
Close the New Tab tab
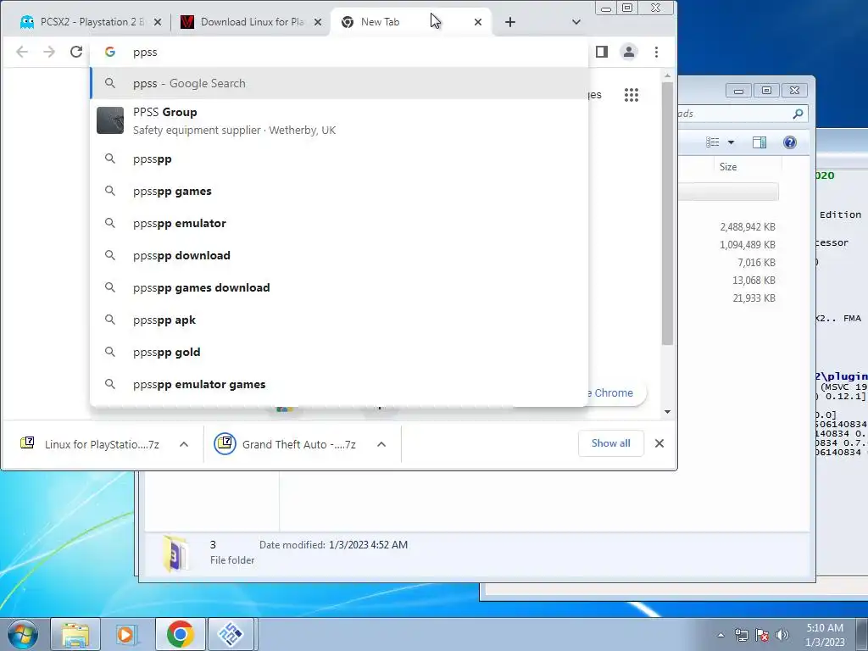click(x=478, y=22)
